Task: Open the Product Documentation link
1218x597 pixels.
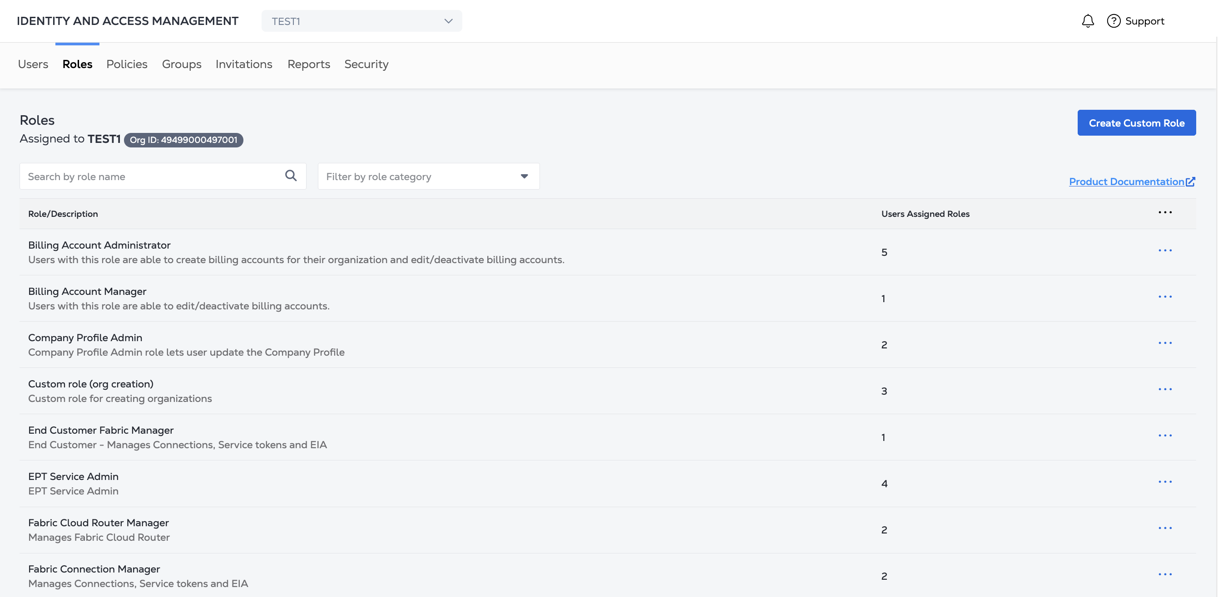Action: 1126,182
